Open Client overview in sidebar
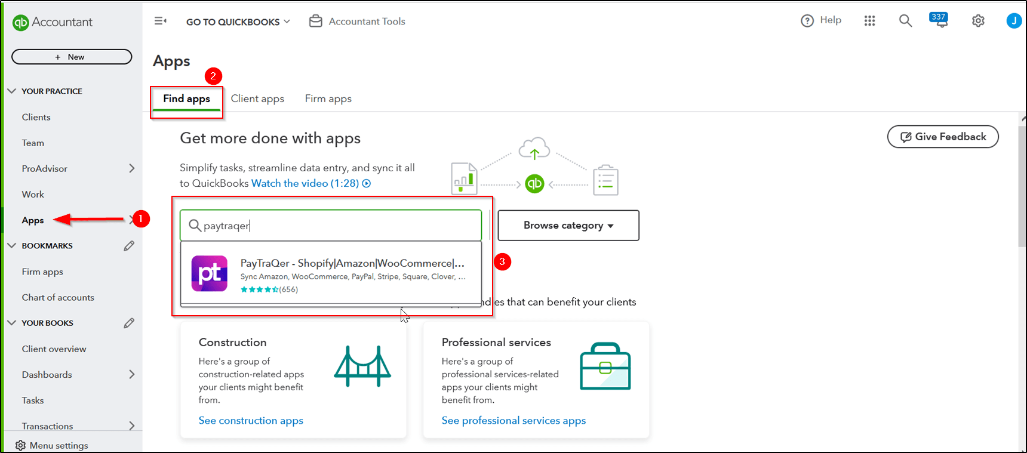 pos(54,349)
